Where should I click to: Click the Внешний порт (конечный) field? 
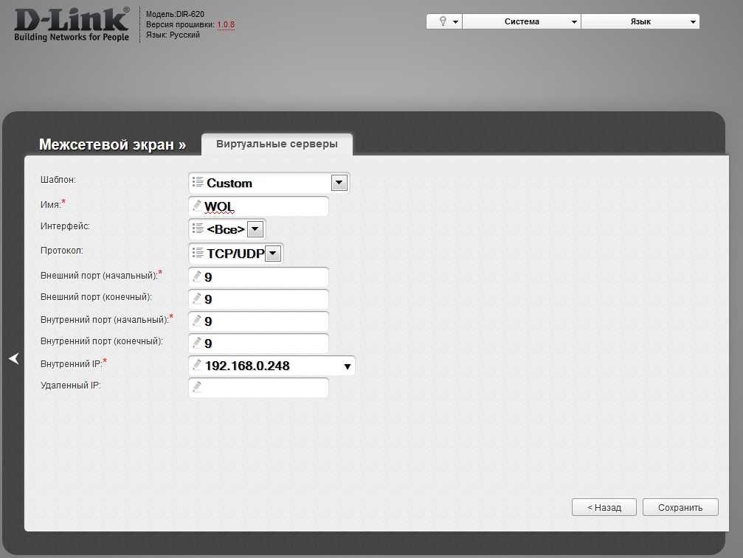pyautogui.click(x=258, y=299)
